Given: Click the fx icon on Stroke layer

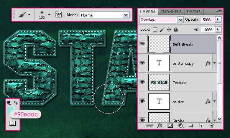Looking at the screenshot, I should click(208, 120).
